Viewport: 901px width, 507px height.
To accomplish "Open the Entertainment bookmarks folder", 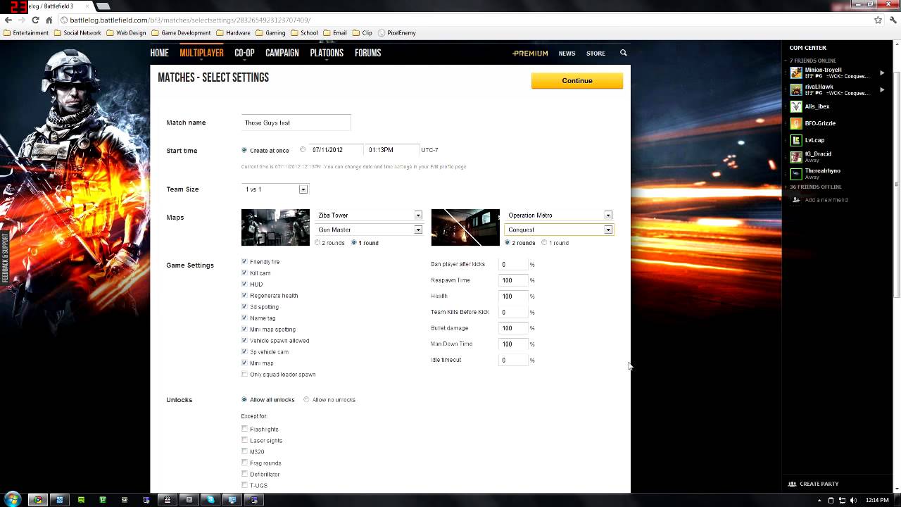I will (x=26, y=32).
